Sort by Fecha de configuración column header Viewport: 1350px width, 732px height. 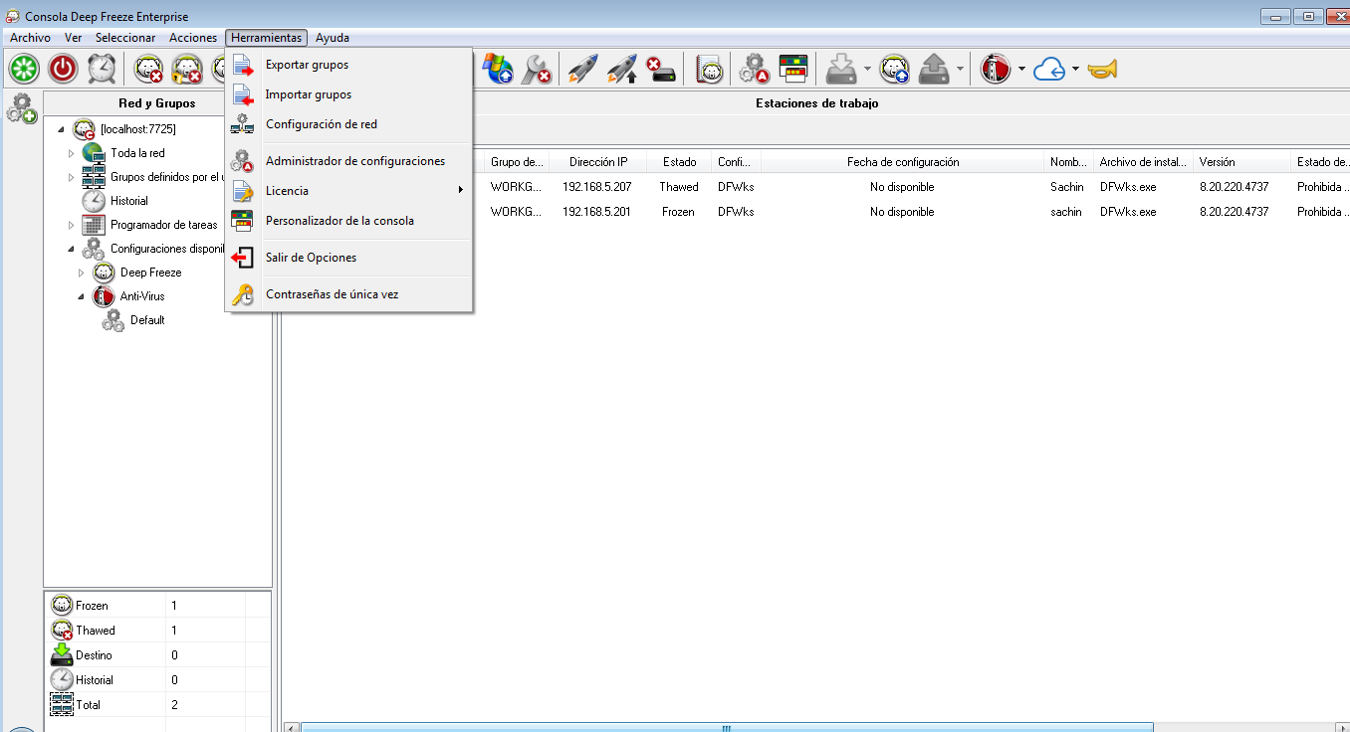(903, 161)
